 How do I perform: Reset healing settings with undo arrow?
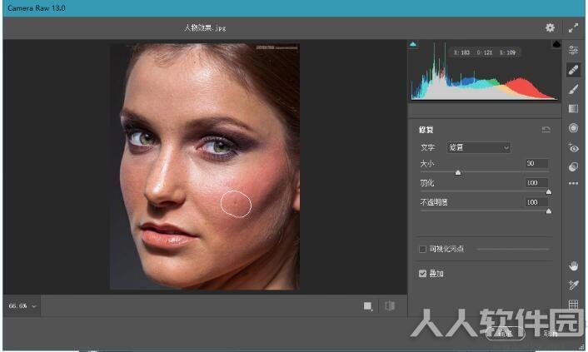[546, 130]
